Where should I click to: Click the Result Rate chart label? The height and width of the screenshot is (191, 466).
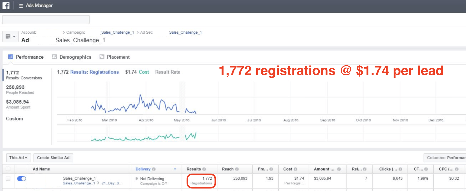[168, 72]
